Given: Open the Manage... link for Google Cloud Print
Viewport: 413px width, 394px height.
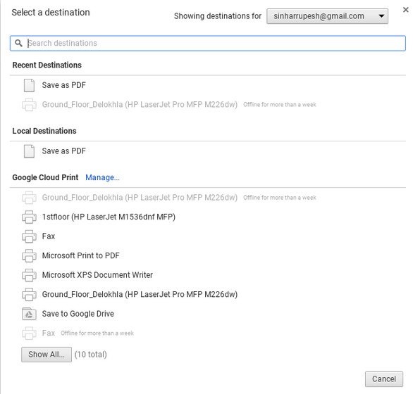Looking at the screenshot, I should [x=102, y=177].
